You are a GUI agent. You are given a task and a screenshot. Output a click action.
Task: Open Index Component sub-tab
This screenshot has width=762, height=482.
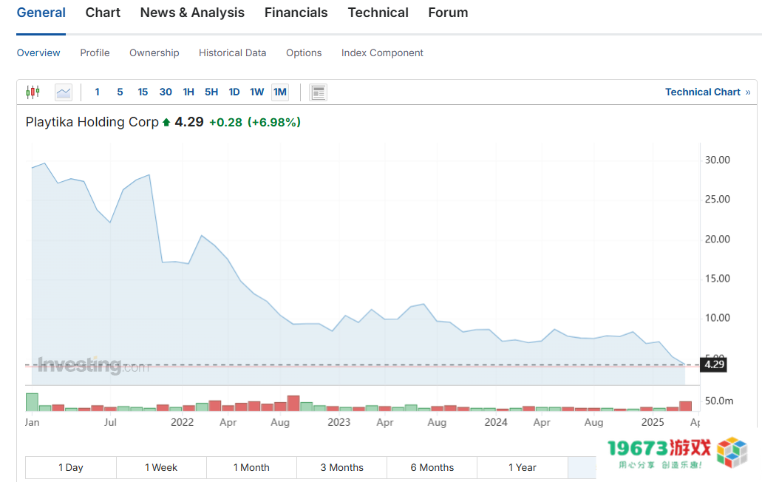click(x=382, y=52)
